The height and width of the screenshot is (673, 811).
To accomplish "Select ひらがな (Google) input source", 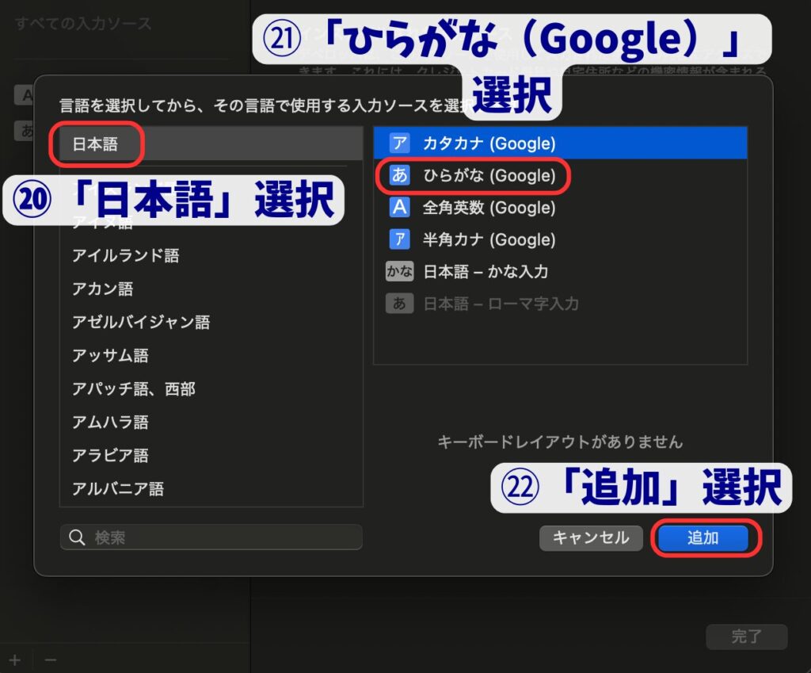I will click(560, 175).
